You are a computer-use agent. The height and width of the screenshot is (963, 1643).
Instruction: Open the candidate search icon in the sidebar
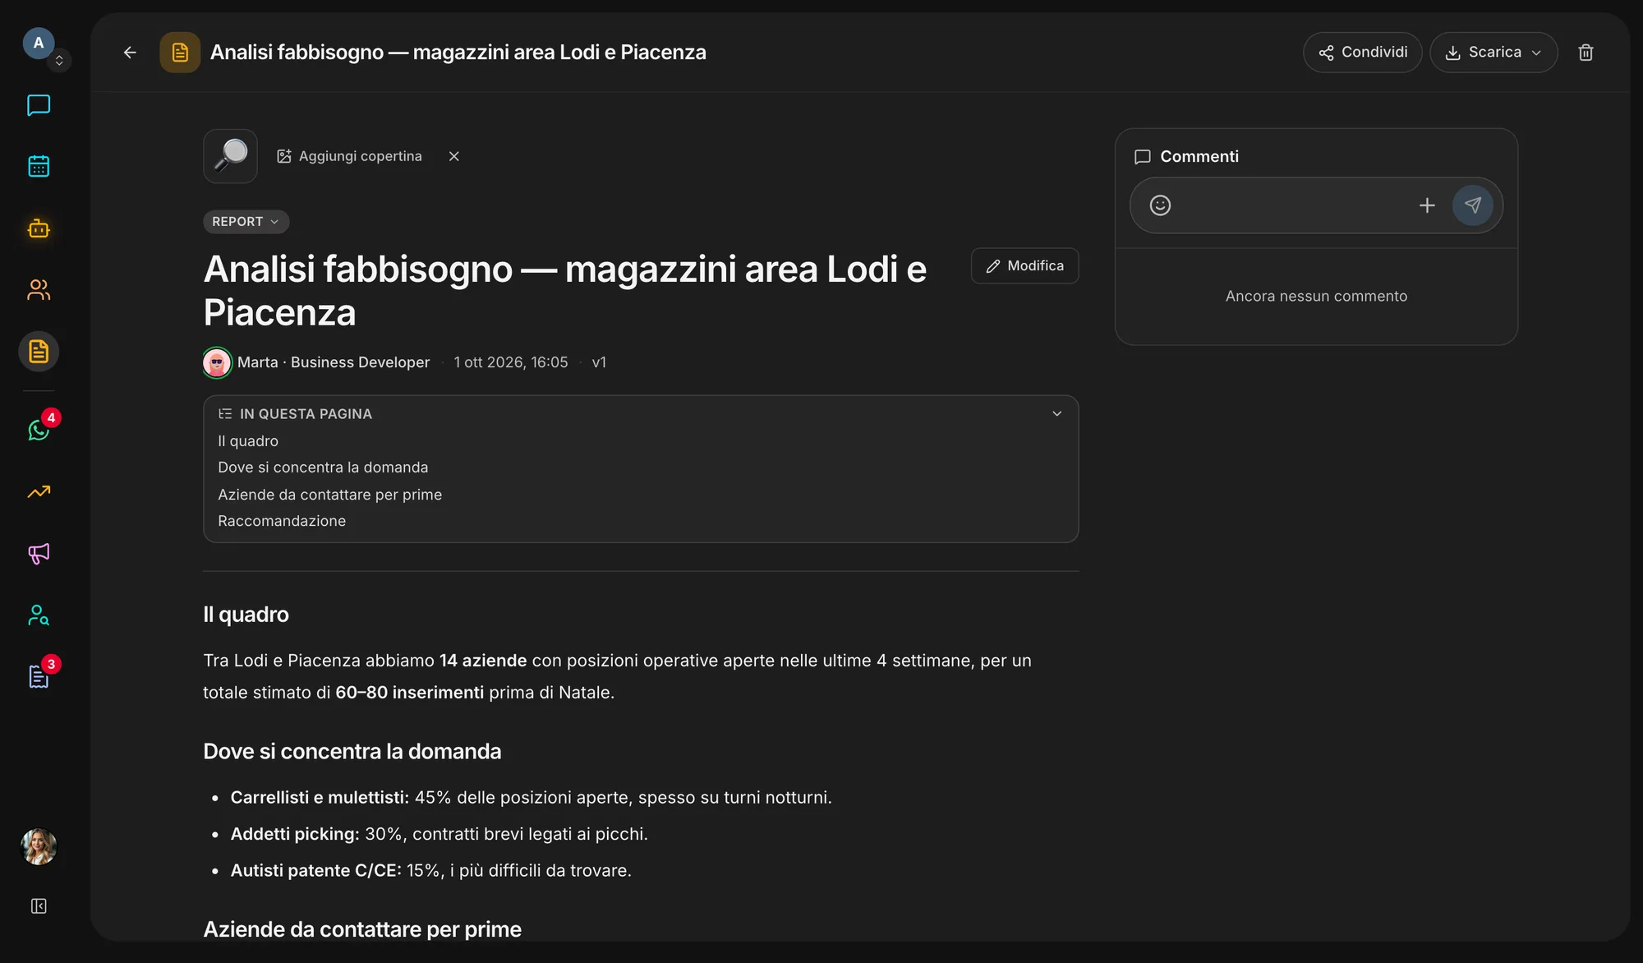coord(39,615)
